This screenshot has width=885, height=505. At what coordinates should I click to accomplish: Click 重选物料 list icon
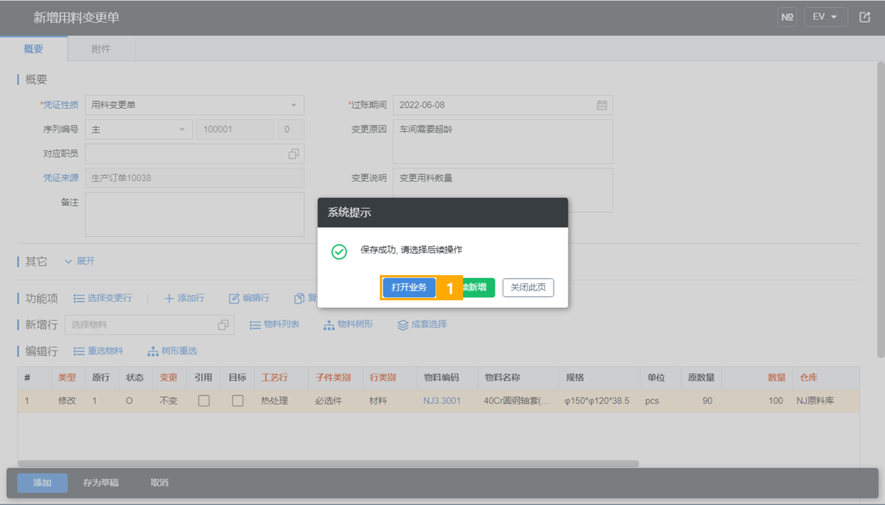pos(79,351)
